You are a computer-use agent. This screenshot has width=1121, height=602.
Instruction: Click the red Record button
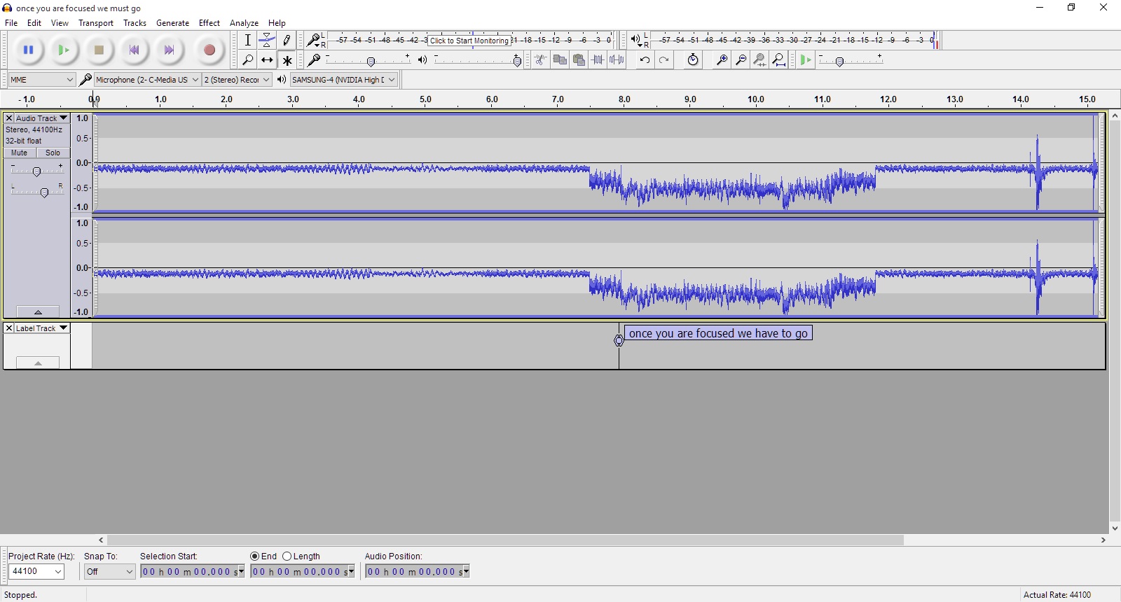point(209,50)
